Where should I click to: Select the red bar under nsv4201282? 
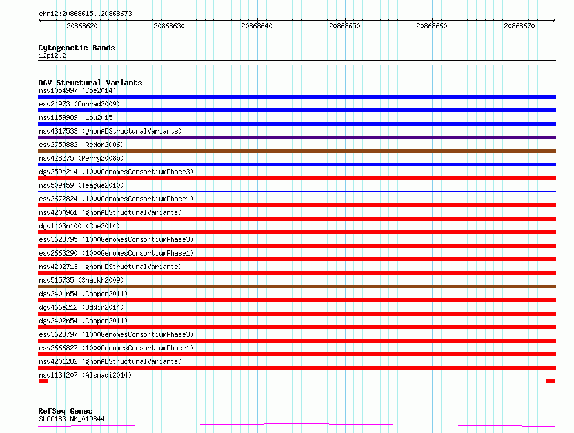pos(297,368)
